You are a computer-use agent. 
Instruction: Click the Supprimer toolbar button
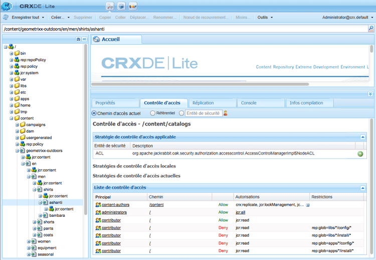(x=83, y=17)
